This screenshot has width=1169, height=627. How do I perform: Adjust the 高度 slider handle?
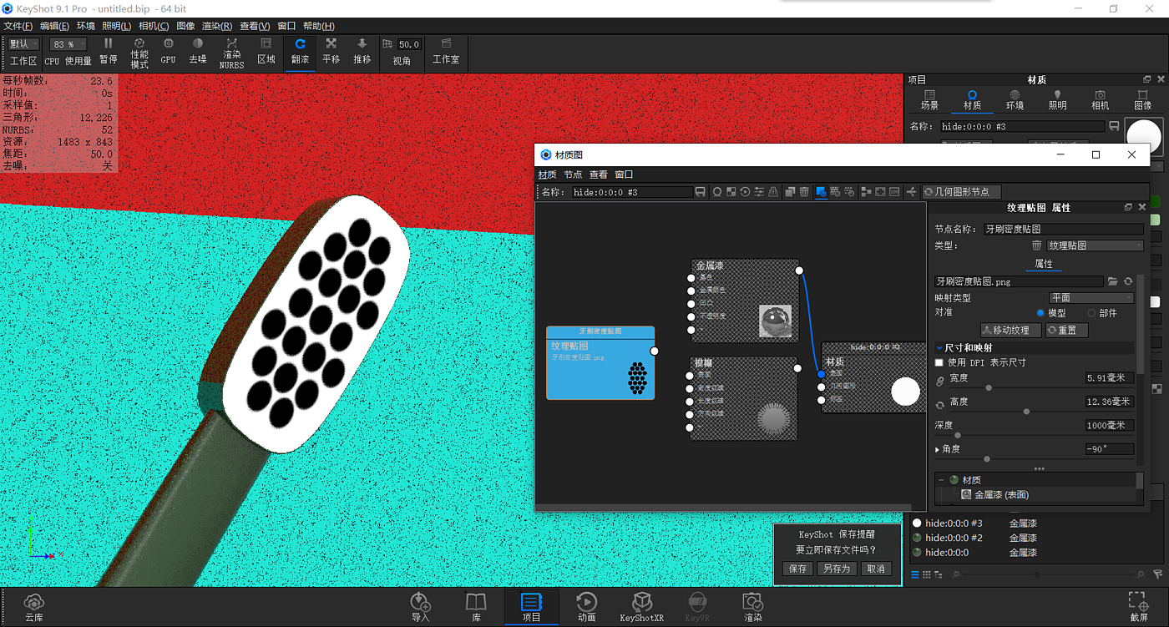tap(1026, 412)
